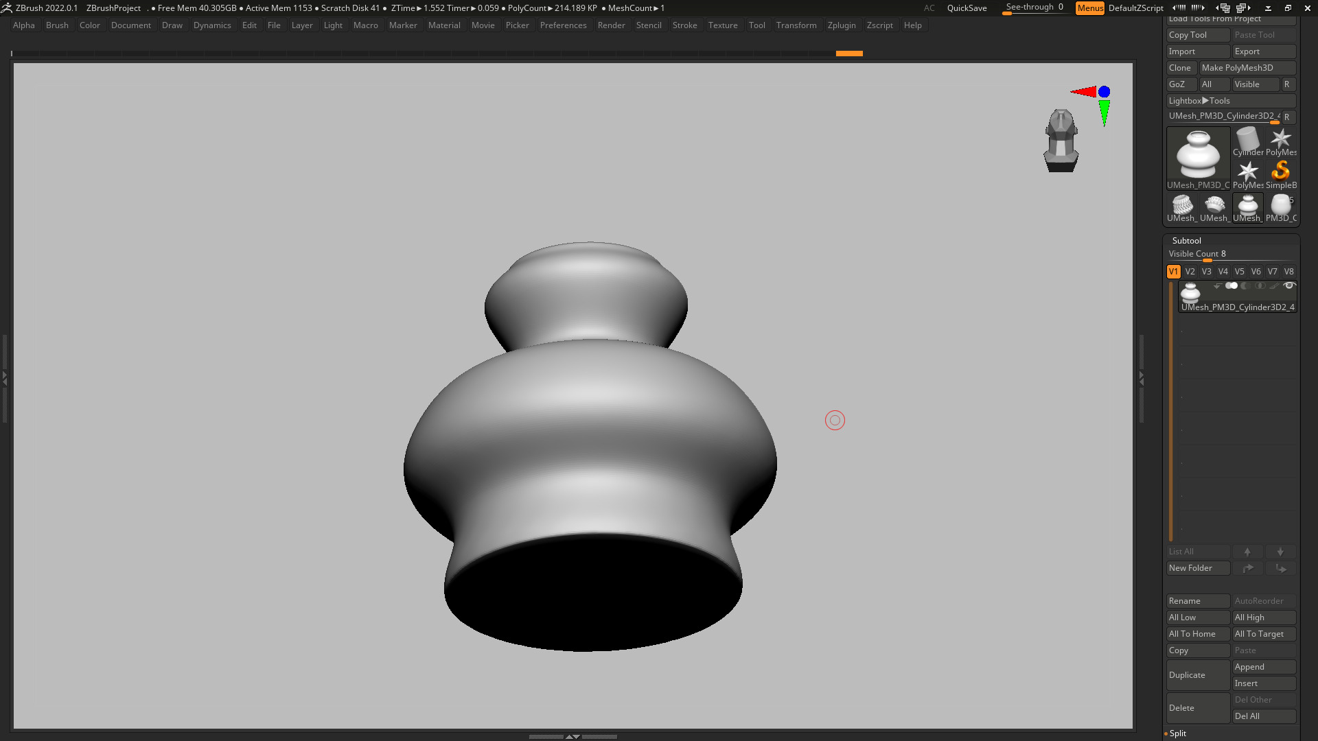The width and height of the screenshot is (1318, 741).
Task: Move subtool up with up arrow
Action: tap(1247, 552)
